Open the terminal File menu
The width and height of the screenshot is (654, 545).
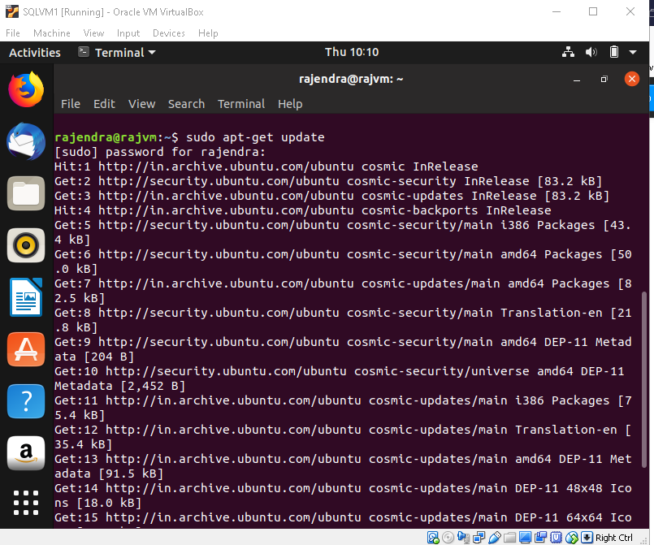coord(71,104)
